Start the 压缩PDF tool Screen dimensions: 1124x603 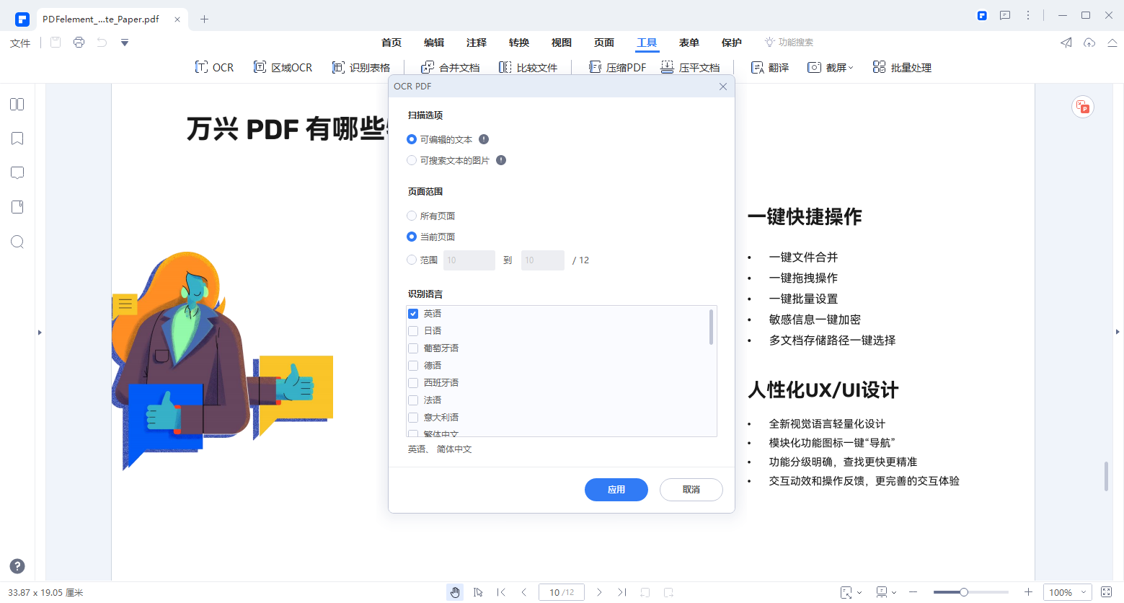[x=616, y=67]
